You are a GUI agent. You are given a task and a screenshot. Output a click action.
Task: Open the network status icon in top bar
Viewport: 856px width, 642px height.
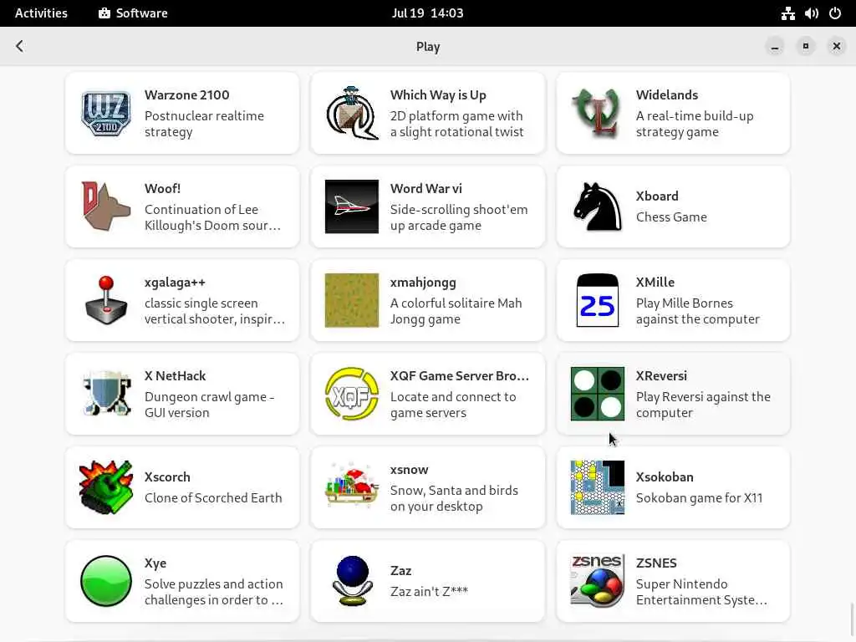pos(787,13)
